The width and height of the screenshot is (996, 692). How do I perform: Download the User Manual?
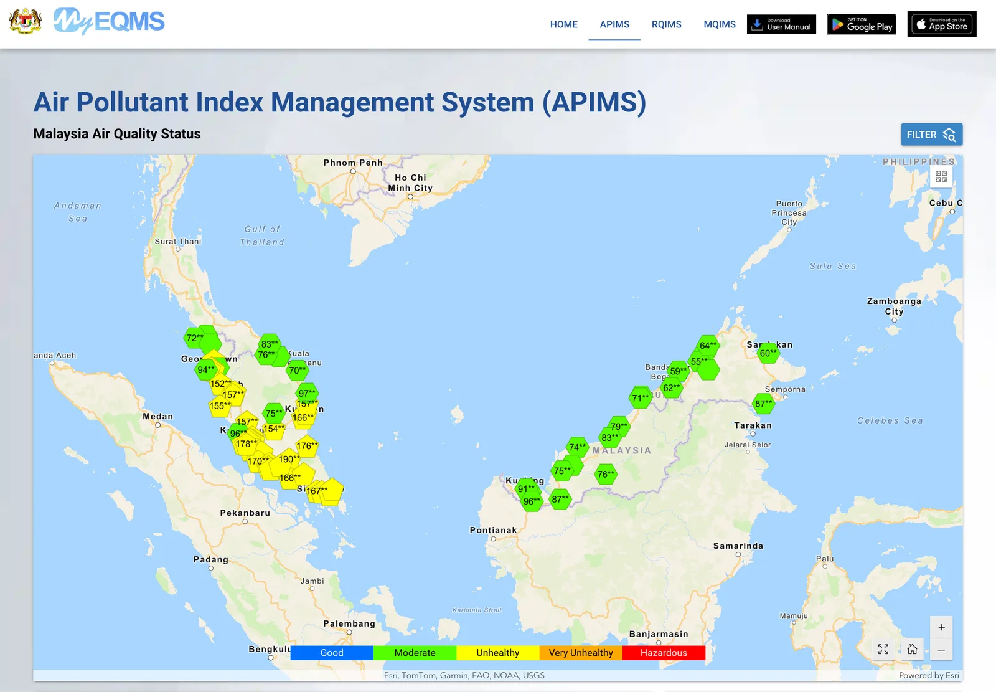(781, 24)
